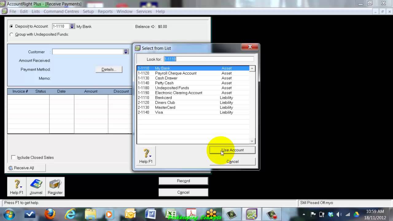Image resolution: width=393 pixels, height=221 pixels.
Task: Click the Look for input field
Action: pos(209,59)
